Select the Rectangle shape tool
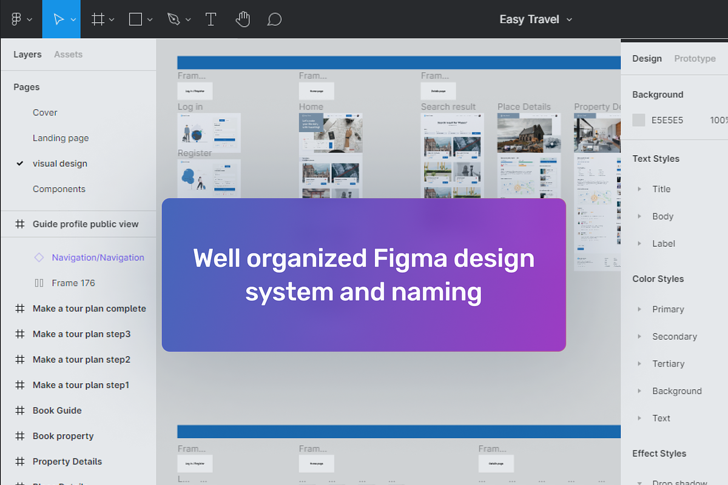 click(x=135, y=19)
